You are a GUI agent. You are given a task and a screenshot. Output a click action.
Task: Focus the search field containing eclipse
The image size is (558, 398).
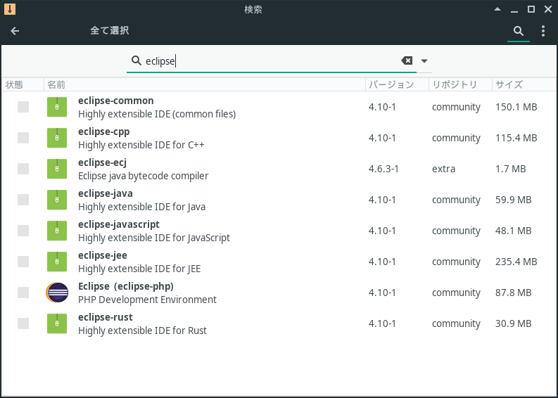point(271,60)
